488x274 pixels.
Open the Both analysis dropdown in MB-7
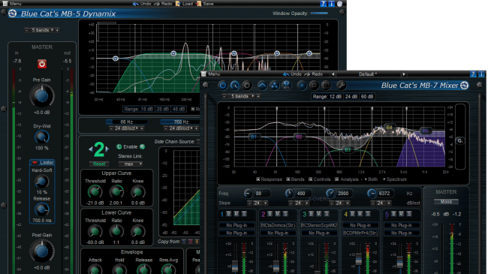[372, 179]
